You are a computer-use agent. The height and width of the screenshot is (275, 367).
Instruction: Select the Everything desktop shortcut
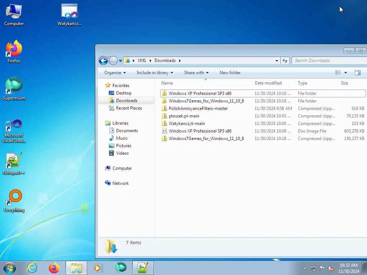pyautogui.click(x=14, y=201)
